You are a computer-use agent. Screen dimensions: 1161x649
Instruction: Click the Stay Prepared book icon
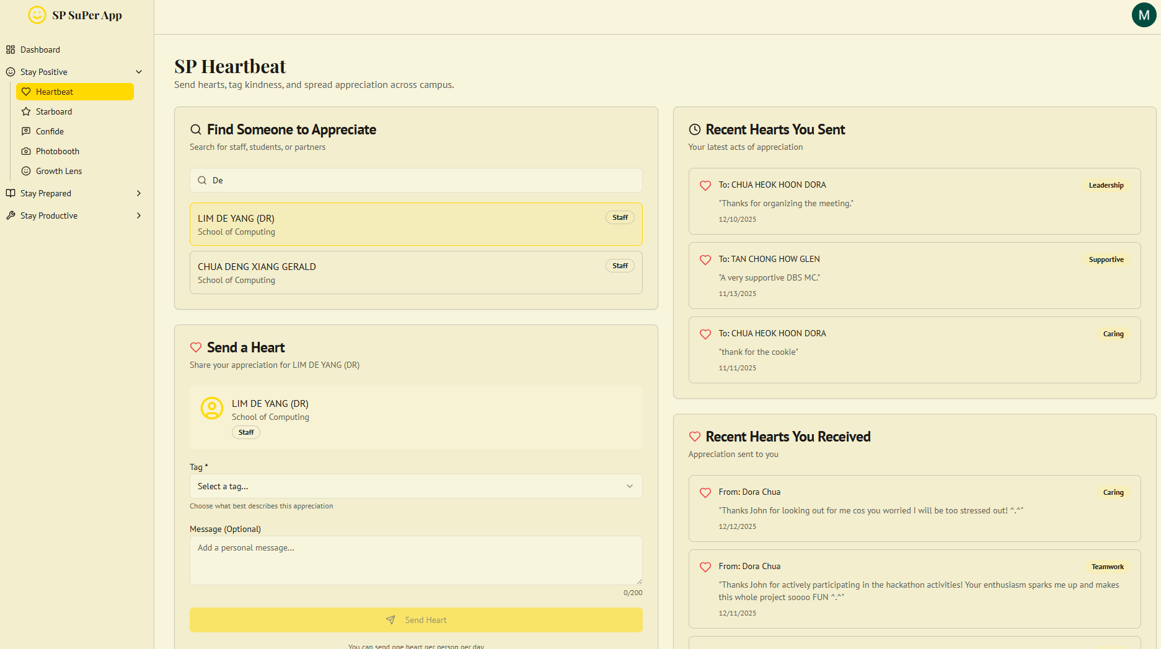tap(11, 193)
